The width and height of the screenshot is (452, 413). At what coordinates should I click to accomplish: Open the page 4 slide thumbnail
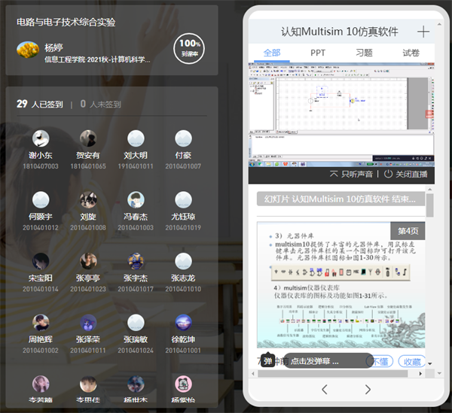[341, 284]
